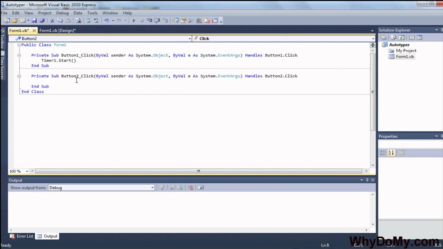Image resolution: width=443 pixels, height=249 pixels.
Task: Open the Help menu
Action: click(x=127, y=13)
